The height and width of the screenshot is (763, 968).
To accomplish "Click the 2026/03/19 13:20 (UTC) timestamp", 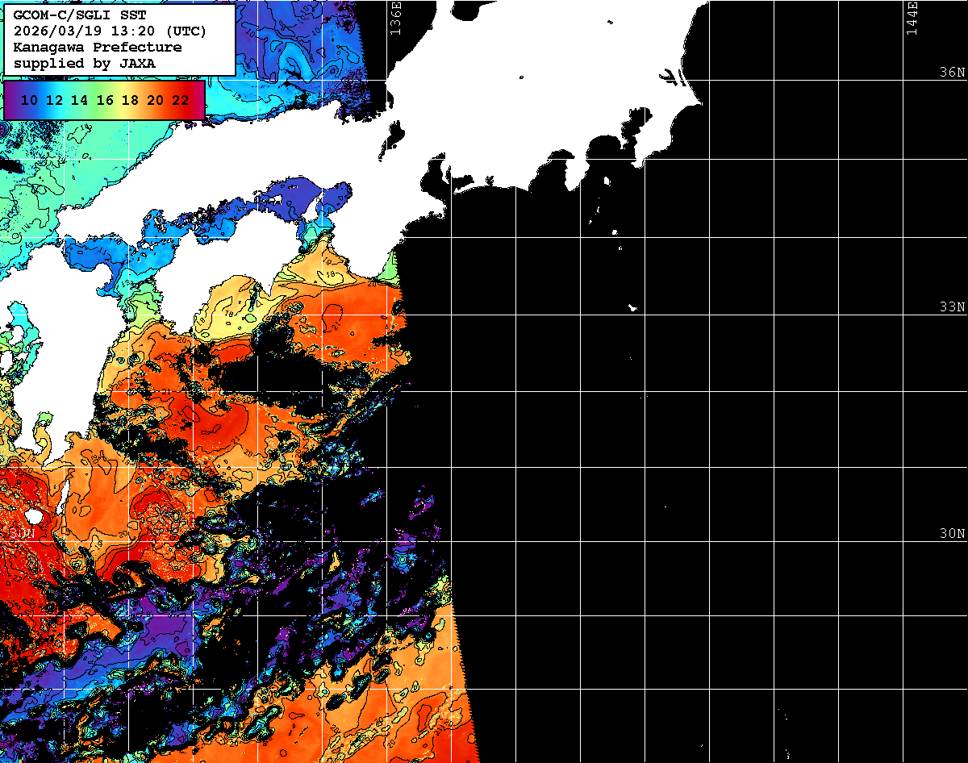I will pos(111,31).
